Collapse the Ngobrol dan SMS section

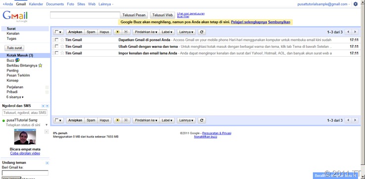[x=47, y=106]
